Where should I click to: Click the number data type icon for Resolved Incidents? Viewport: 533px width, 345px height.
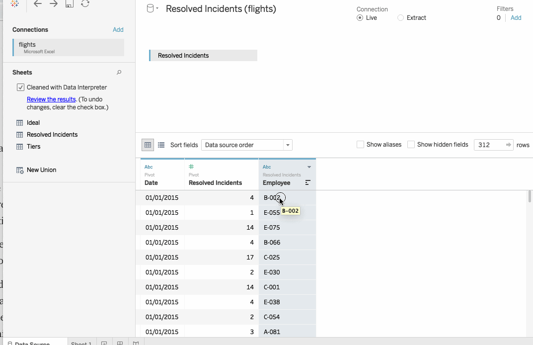[x=191, y=167]
